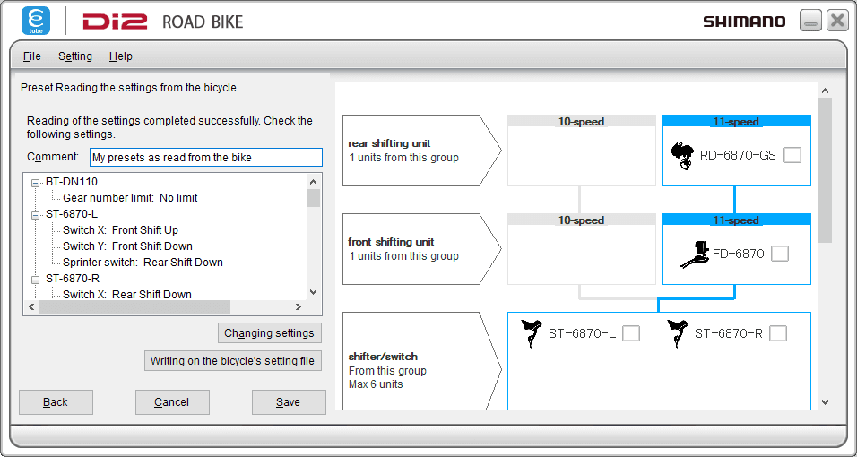Click the settings tree vertical scrollbar thumb
Image resolution: width=857 pixels, height=457 pixels.
(x=313, y=198)
